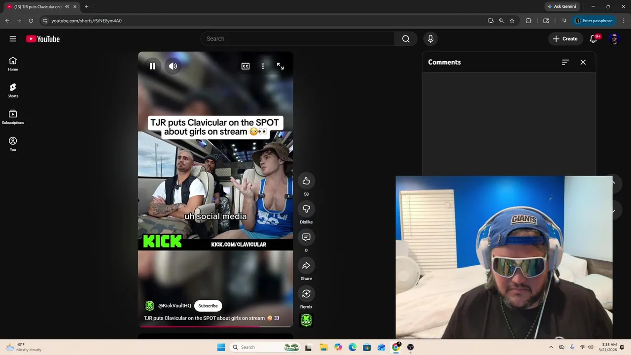This screenshot has width=631, height=355.
Task: Open OBS Studio from the taskbar
Action: (410, 347)
